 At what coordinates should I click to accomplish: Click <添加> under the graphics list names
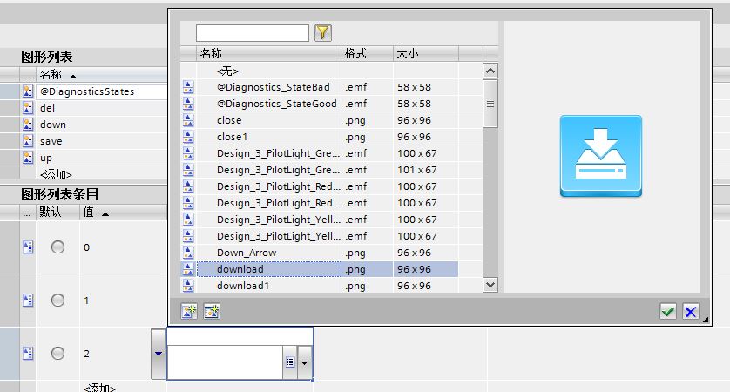56,174
